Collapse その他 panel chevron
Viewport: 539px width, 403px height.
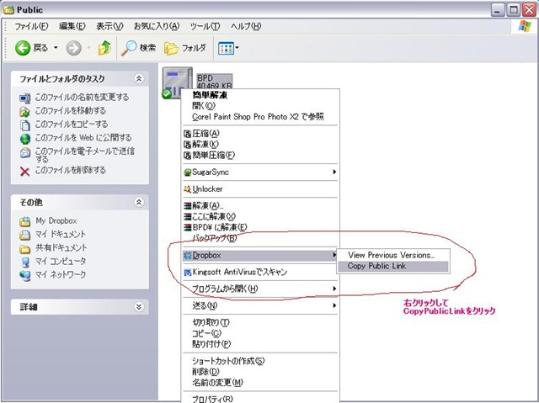[139, 202]
